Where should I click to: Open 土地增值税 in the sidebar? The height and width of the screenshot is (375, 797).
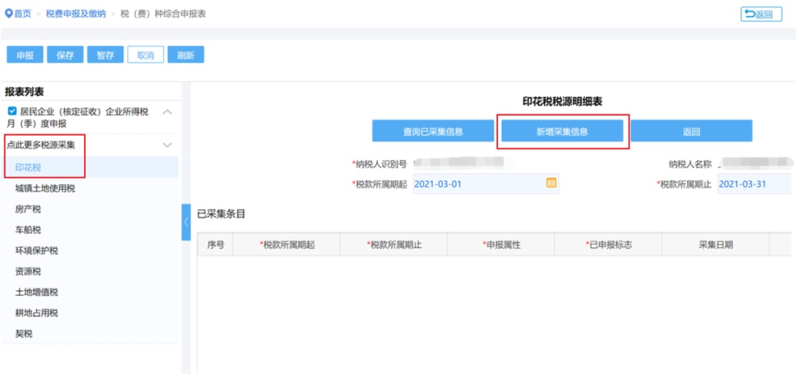click(x=36, y=292)
